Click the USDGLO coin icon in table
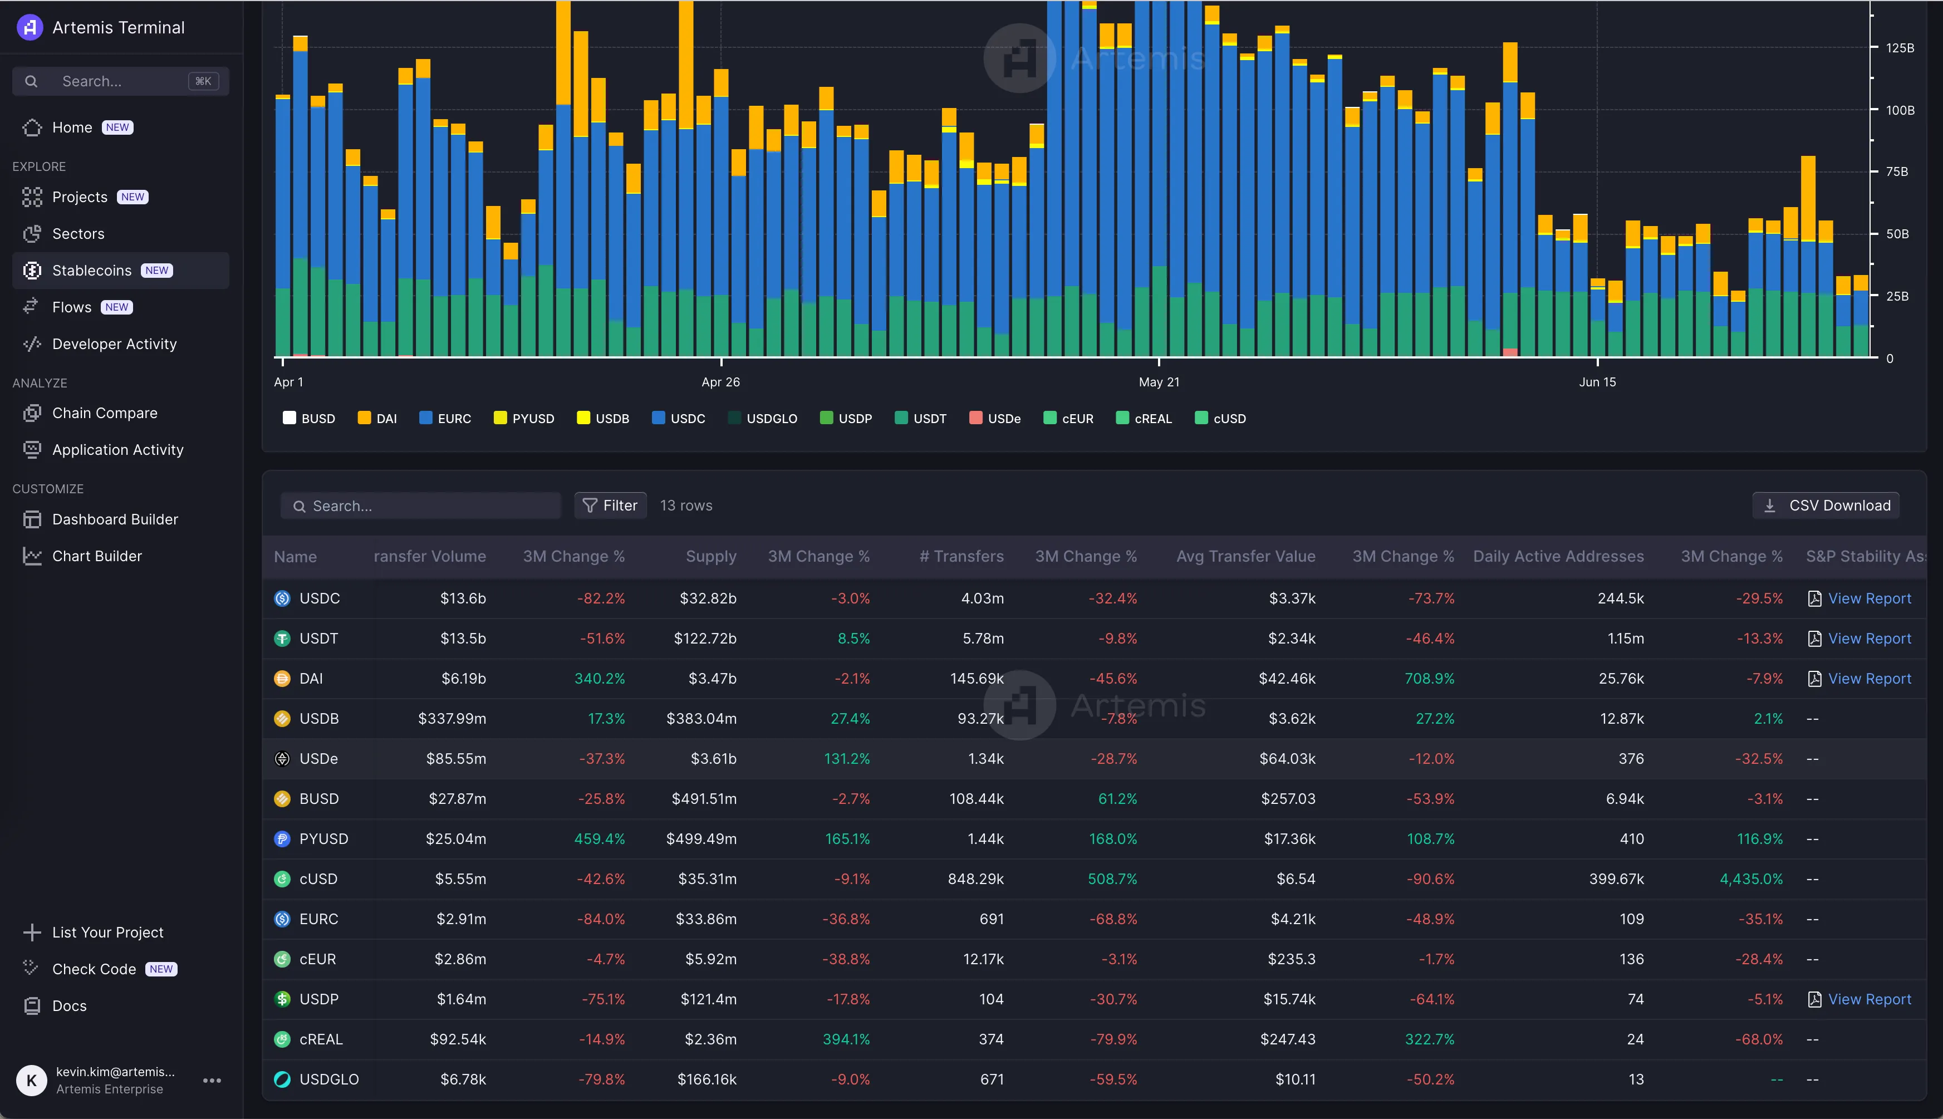 (282, 1080)
